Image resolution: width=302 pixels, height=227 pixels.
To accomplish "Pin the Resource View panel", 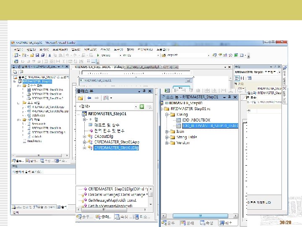I will tap(229, 97).
